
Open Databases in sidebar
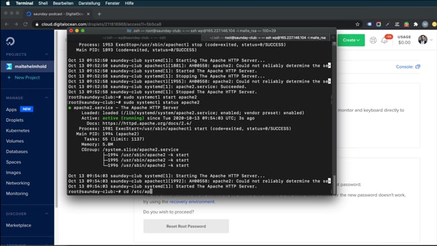17,151
